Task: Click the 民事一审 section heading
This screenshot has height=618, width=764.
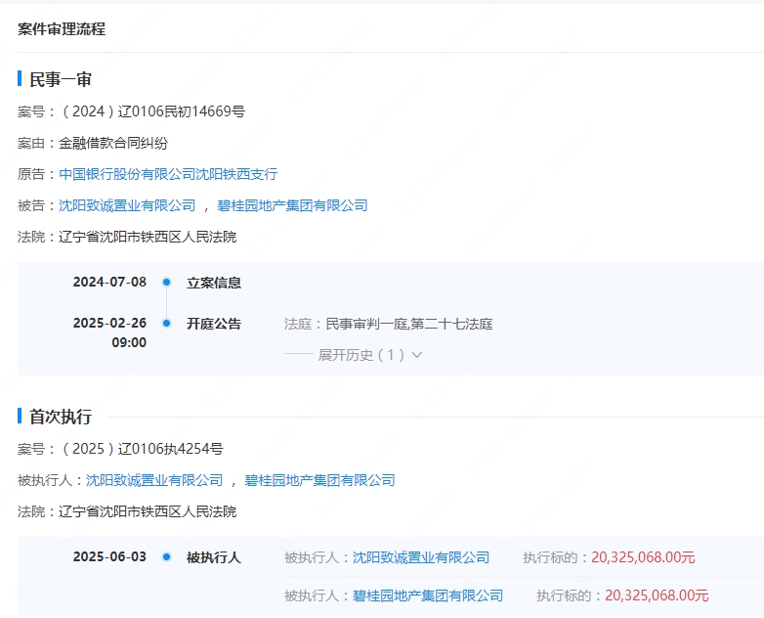Action: [x=61, y=79]
